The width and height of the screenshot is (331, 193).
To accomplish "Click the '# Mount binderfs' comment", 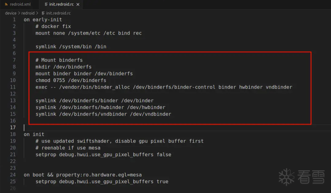I will [59, 60].
